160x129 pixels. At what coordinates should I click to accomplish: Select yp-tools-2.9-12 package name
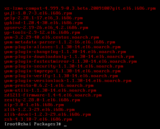(x=42, y=33)
